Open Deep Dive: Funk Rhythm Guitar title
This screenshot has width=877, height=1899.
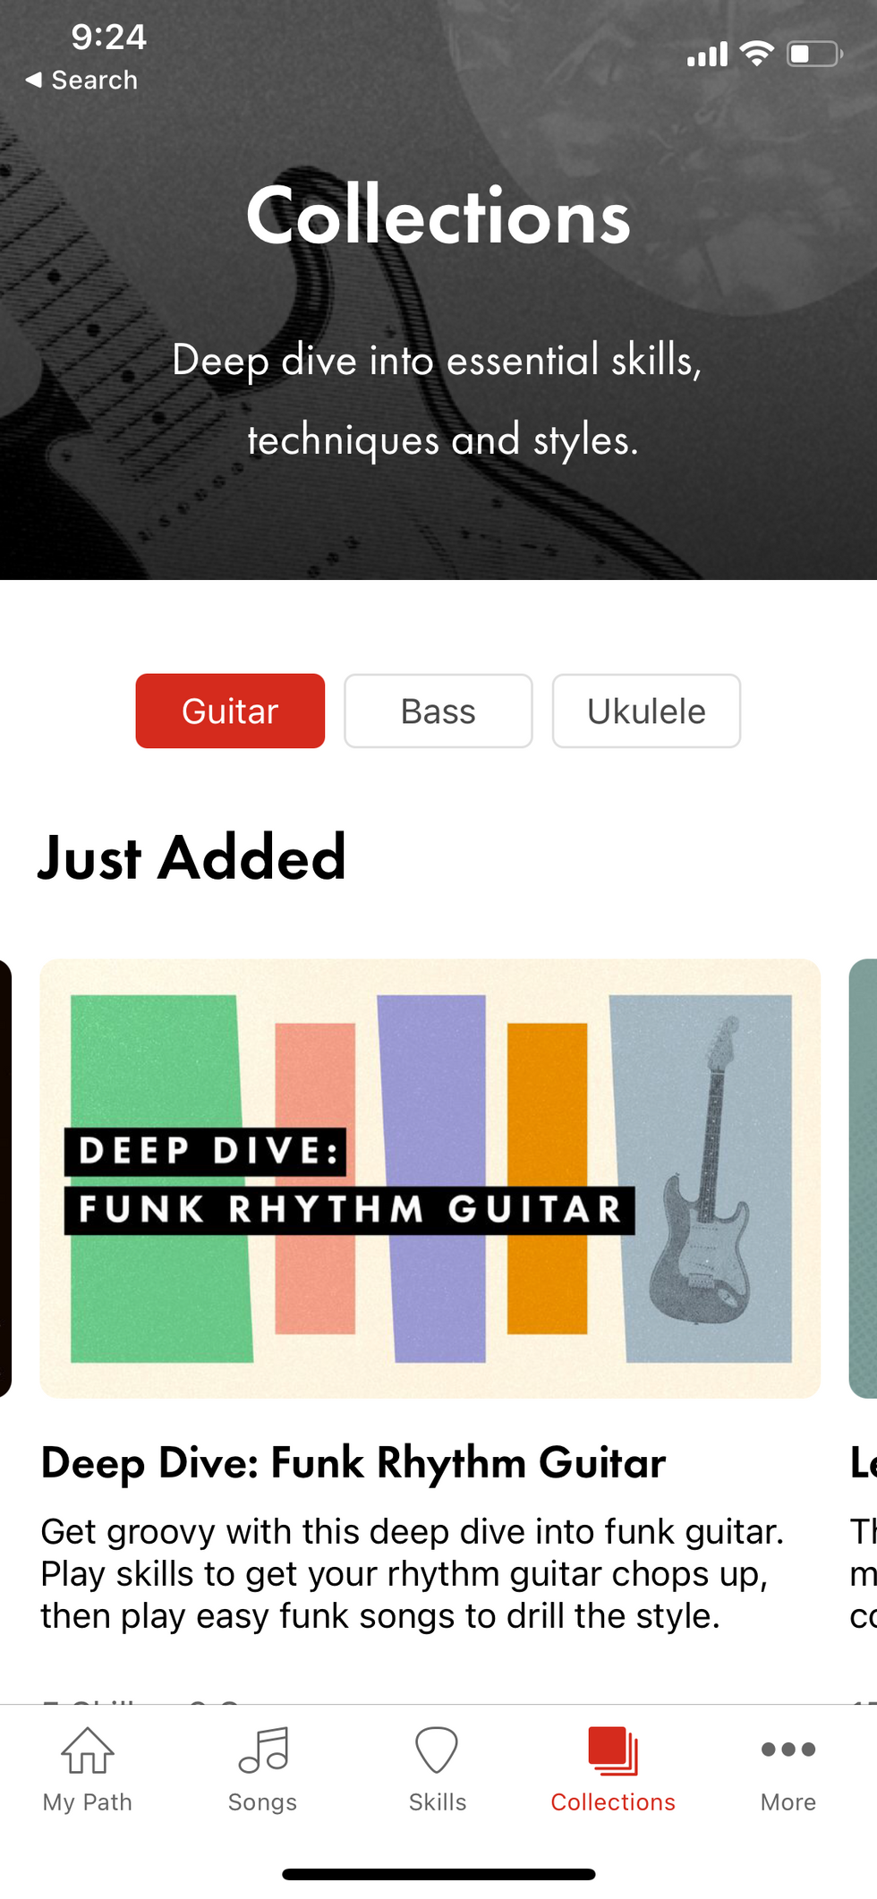tap(353, 1463)
